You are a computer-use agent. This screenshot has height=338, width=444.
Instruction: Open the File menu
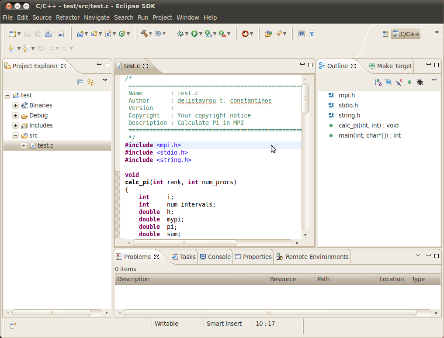pos(7,17)
